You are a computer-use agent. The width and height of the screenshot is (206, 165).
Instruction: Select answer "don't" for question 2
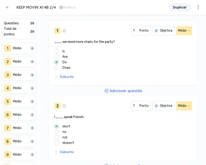point(57,126)
